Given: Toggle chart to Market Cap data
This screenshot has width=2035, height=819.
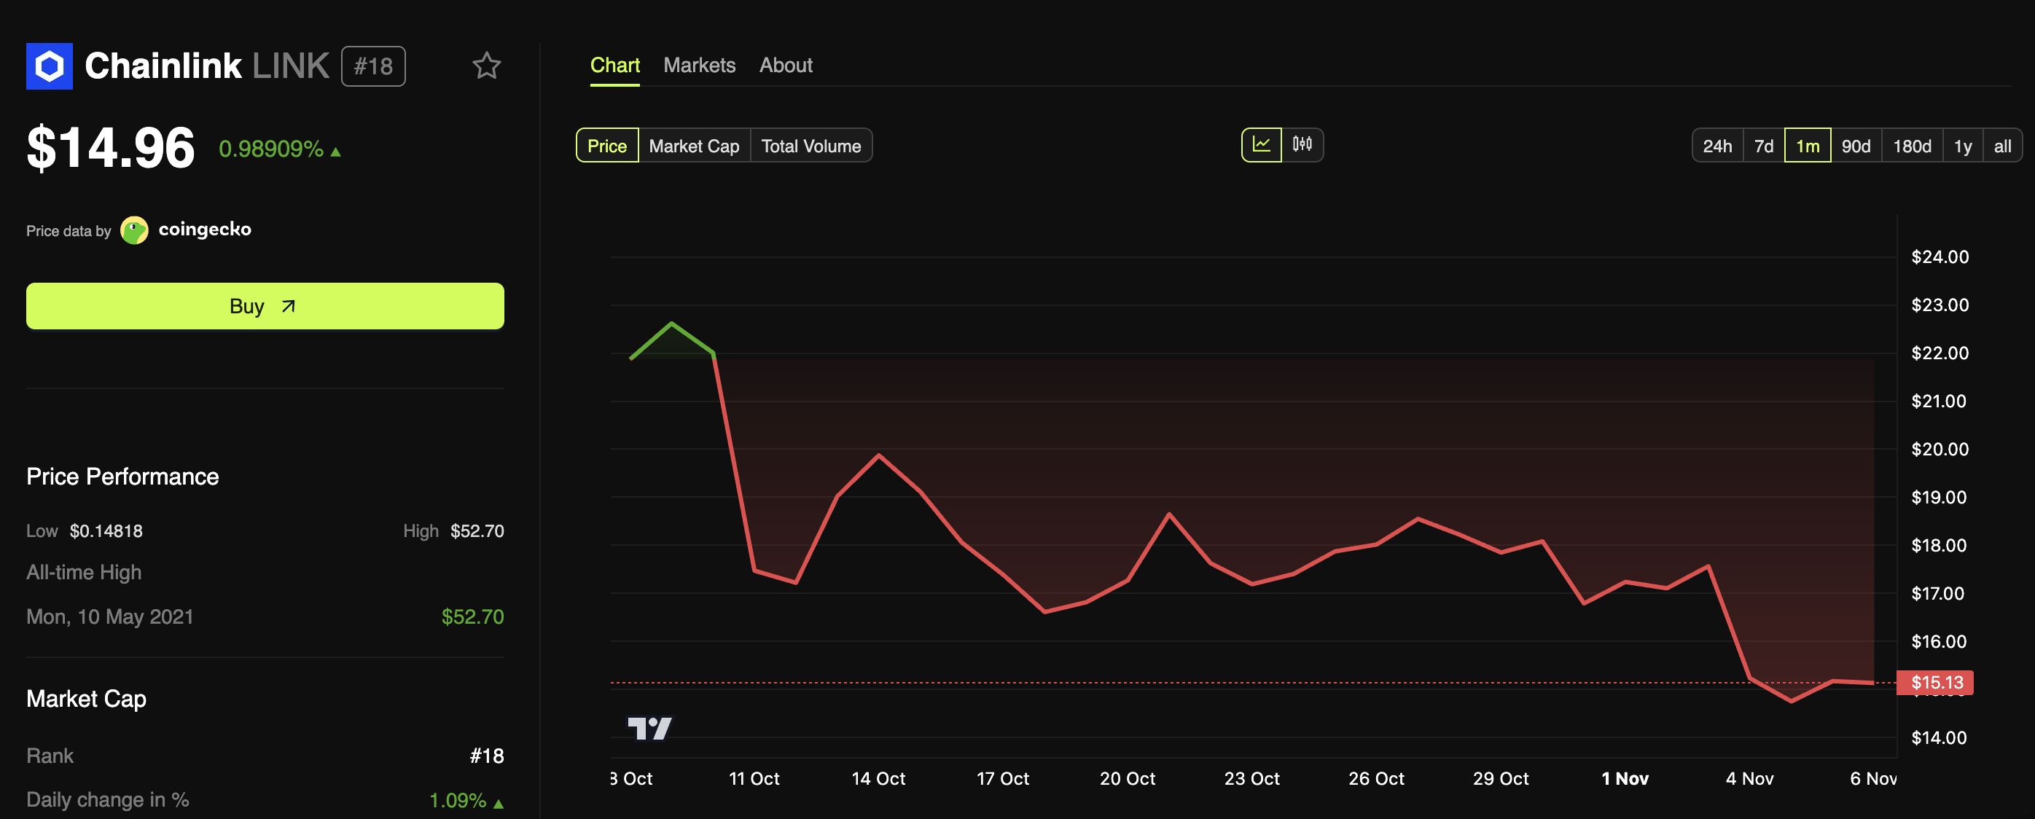Looking at the screenshot, I should pyautogui.click(x=694, y=146).
